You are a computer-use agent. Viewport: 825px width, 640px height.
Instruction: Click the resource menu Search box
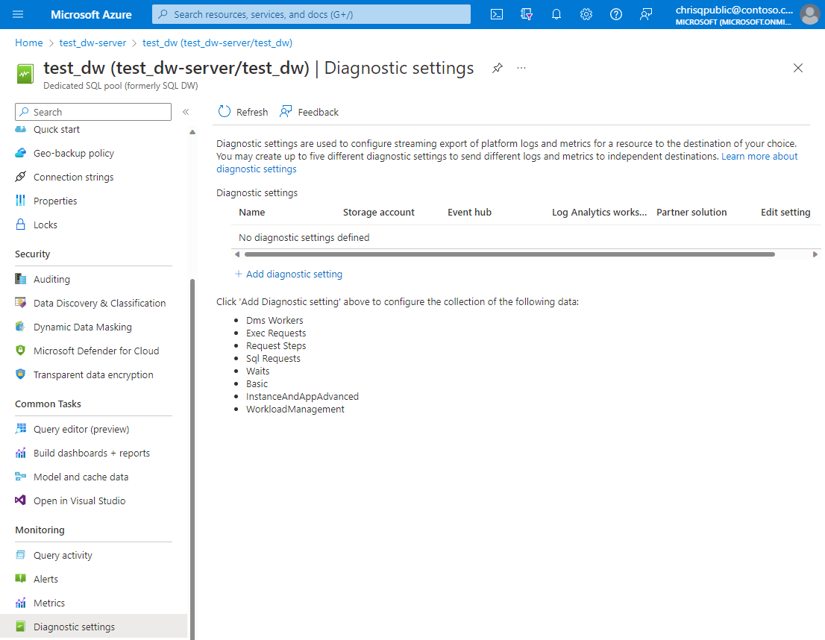(x=92, y=111)
